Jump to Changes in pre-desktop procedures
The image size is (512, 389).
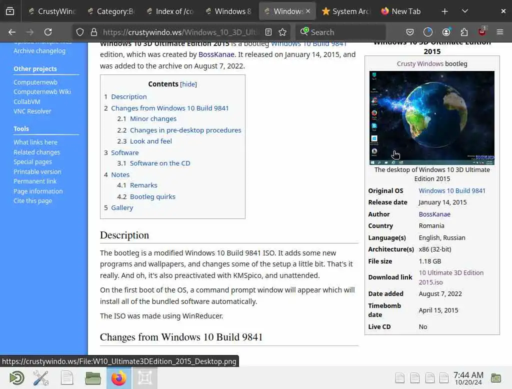[185, 130]
